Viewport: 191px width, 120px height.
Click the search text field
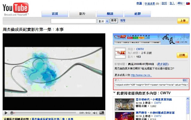(x=73, y=21)
